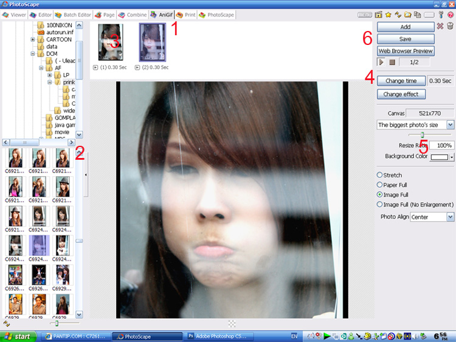This screenshot has width=456, height=342.
Task: Open help with the red question mark icon
Action: point(451,15)
